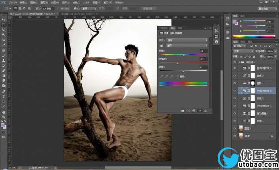The width and height of the screenshot is (279, 170).
Task: Delete this adjustment layer trash icon
Action: pyautogui.click(x=205, y=111)
